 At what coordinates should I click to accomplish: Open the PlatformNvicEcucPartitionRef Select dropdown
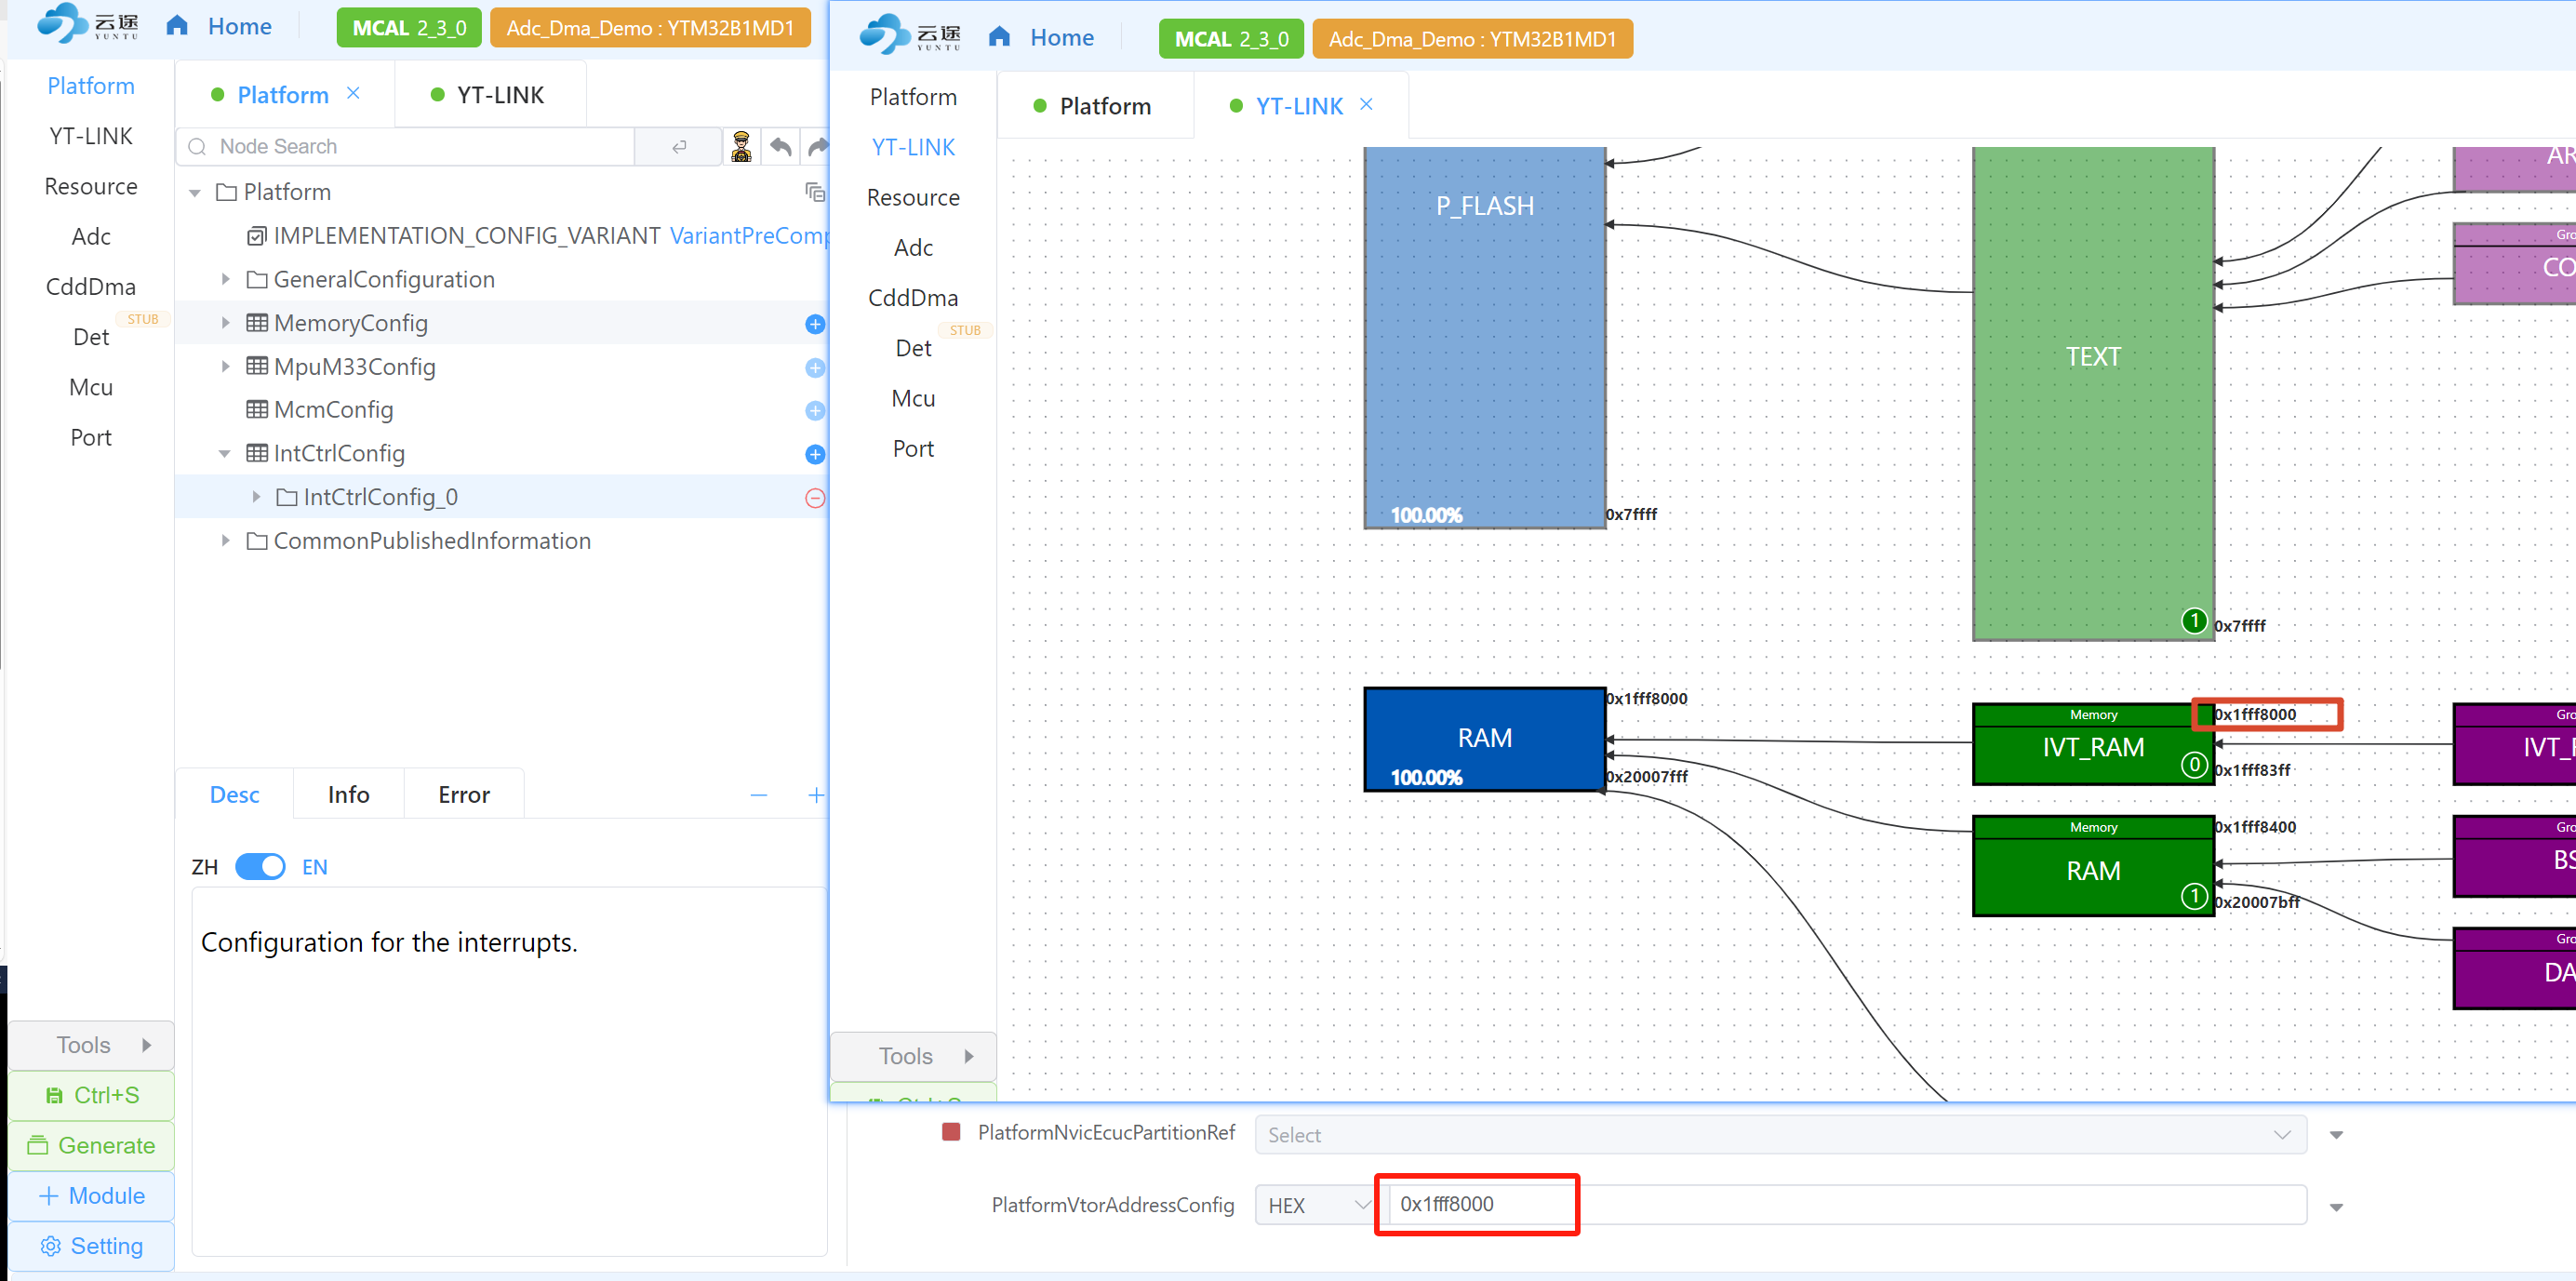(1780, 1135)
